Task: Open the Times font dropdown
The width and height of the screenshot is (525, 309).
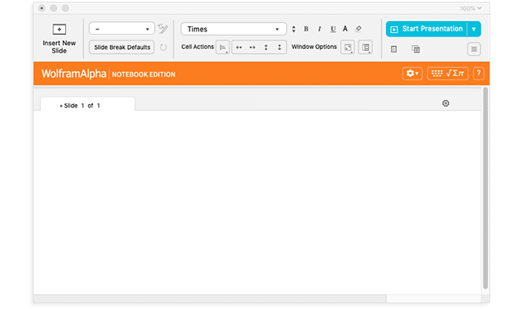Action: point(234,29)
